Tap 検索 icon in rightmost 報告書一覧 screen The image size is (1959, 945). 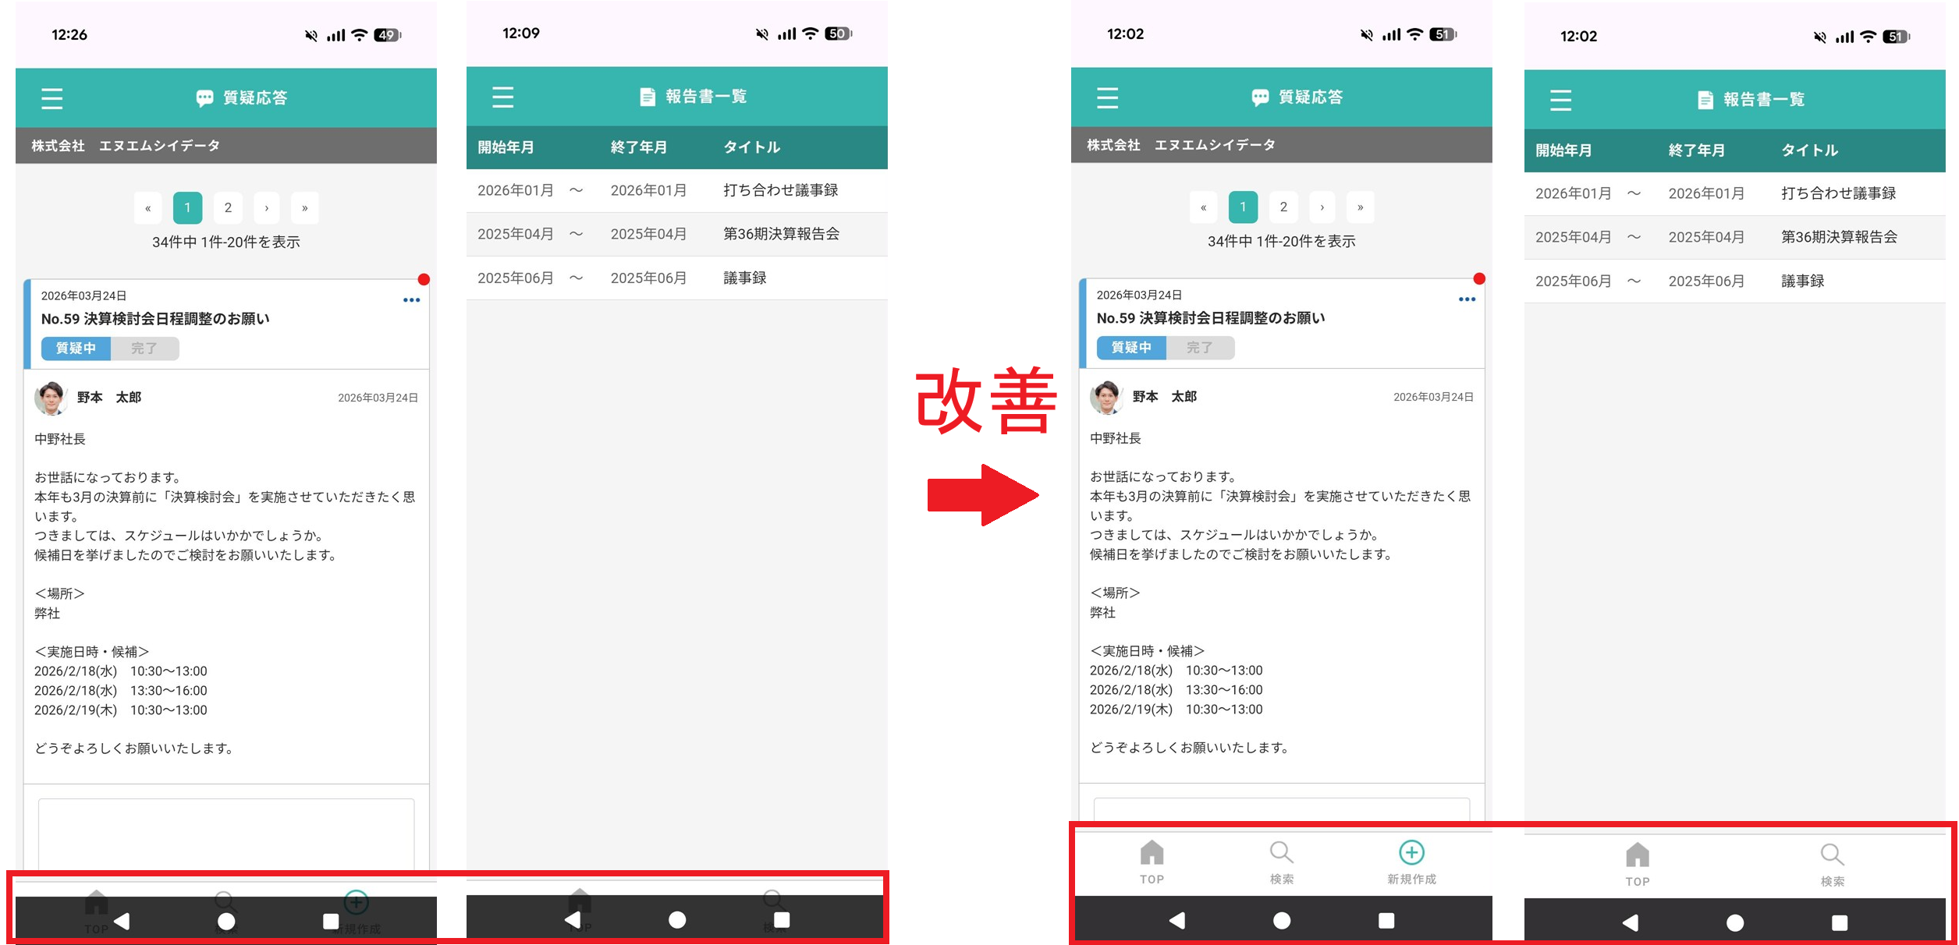coord(1832,856)
